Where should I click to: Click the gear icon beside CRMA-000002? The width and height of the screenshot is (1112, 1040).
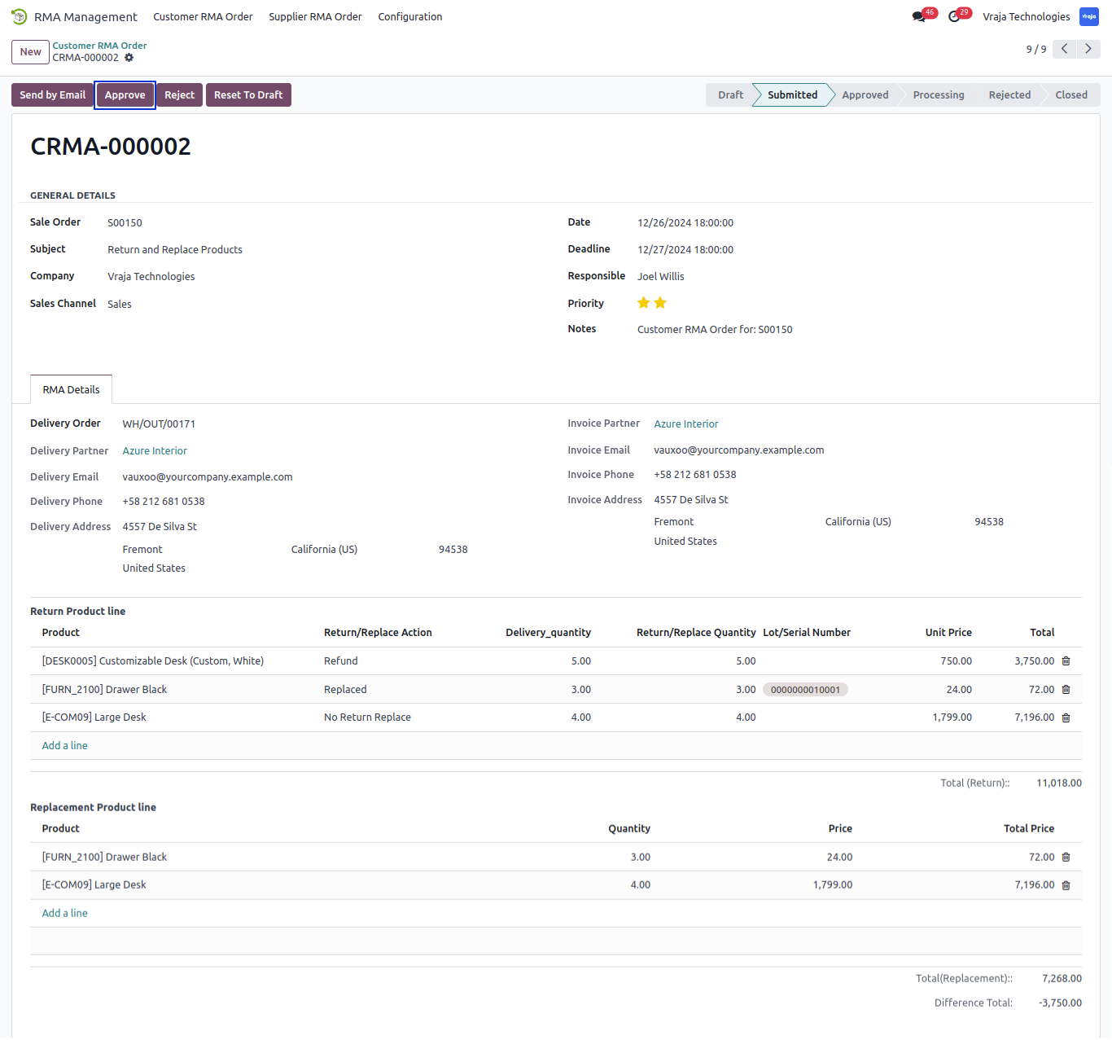click(129, 58)
